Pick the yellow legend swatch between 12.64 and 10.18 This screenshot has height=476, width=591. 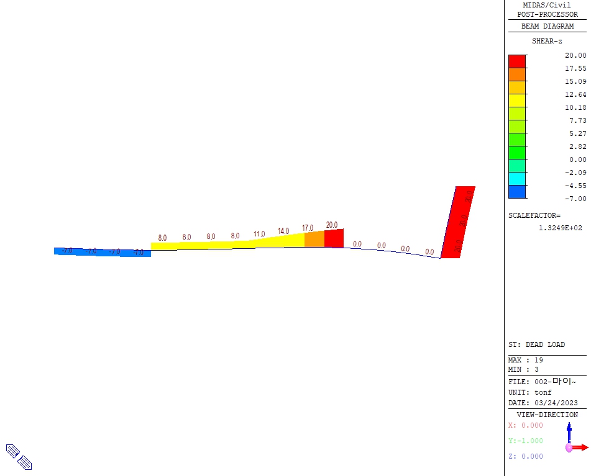pyautogui.click(x=517, y=101)
